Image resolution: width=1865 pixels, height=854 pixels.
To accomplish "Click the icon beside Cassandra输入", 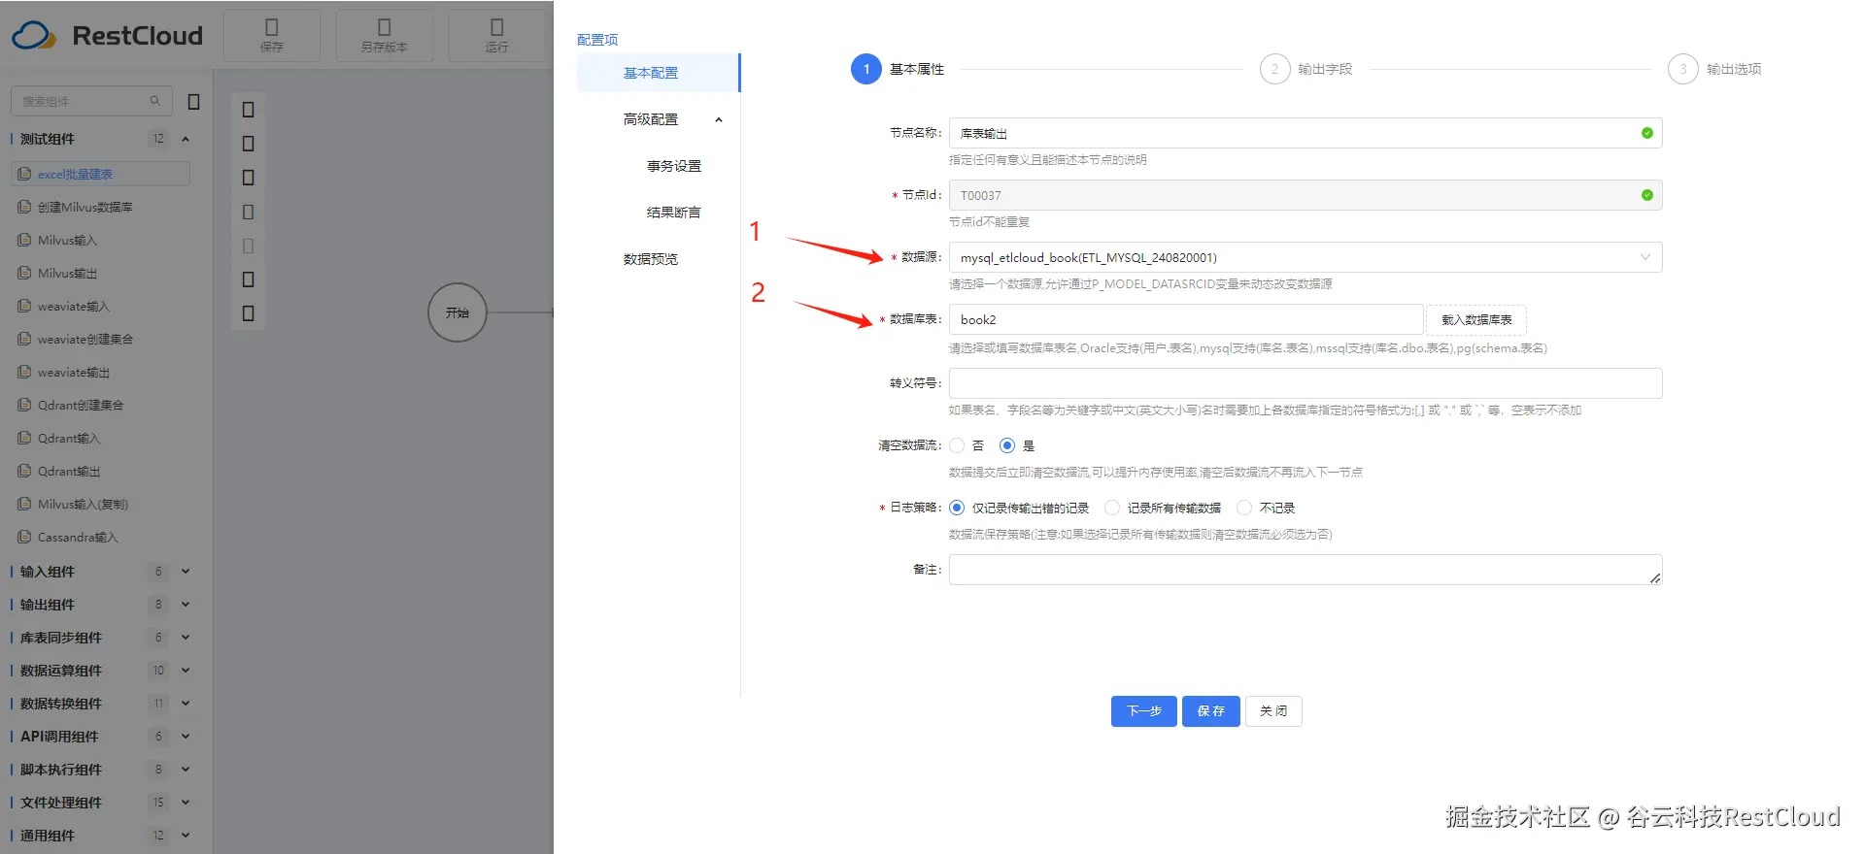I will (x=24, y=537).
